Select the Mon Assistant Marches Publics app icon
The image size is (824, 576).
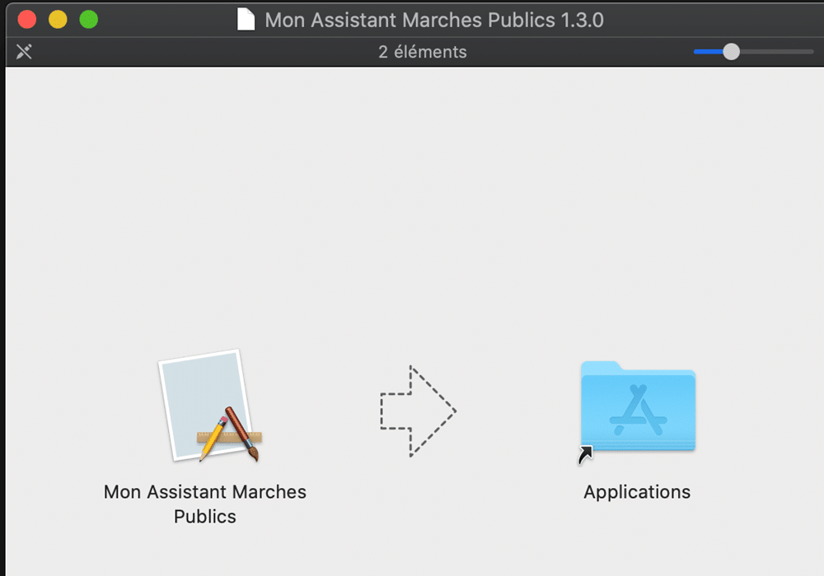tap(210, 406)
